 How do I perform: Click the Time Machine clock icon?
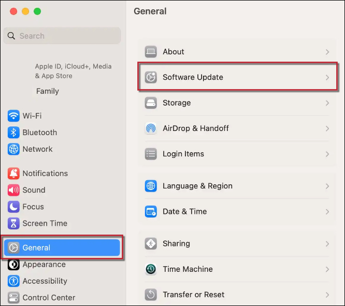(x=151, y=269)
